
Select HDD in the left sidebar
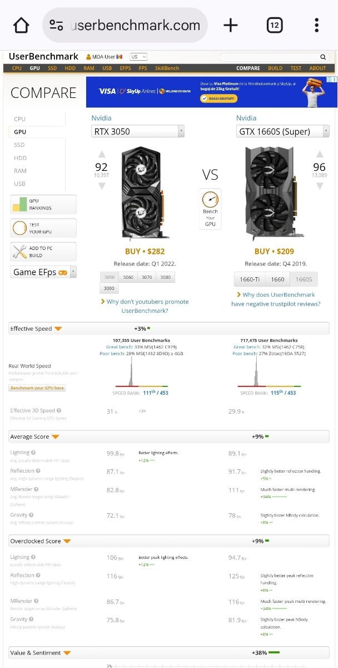[20, 158]
